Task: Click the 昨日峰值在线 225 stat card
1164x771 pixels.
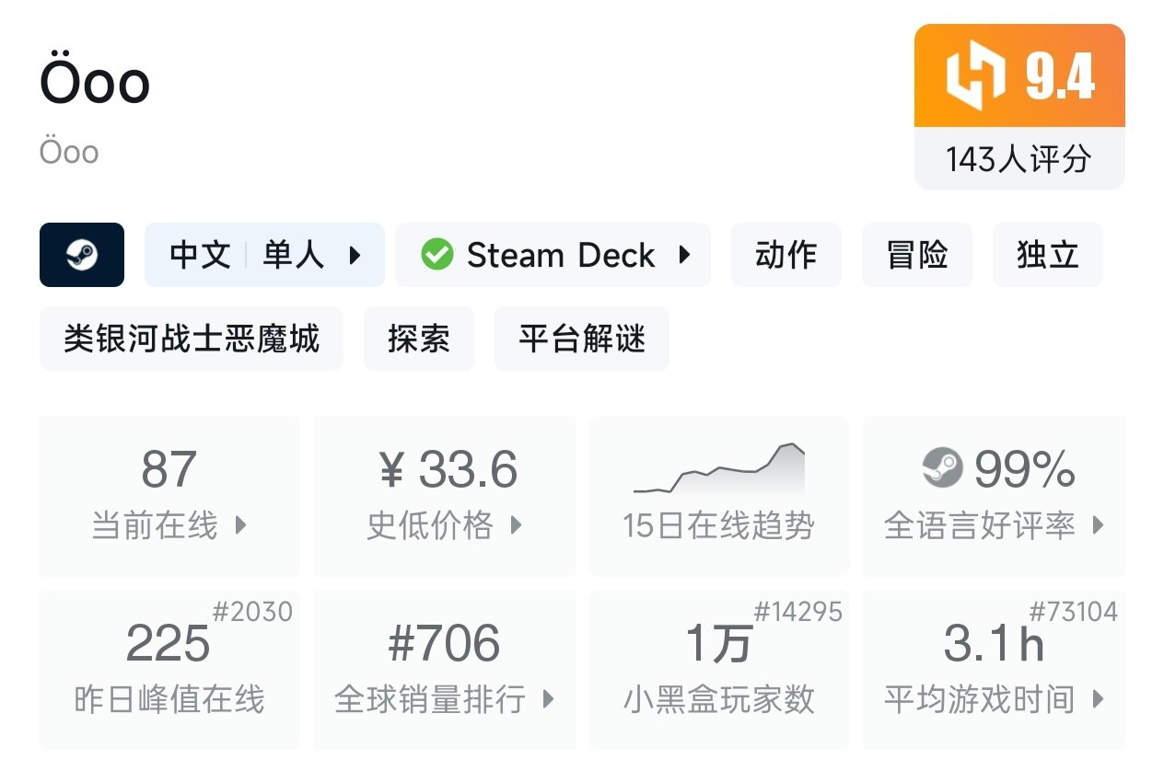Action: 169,669
